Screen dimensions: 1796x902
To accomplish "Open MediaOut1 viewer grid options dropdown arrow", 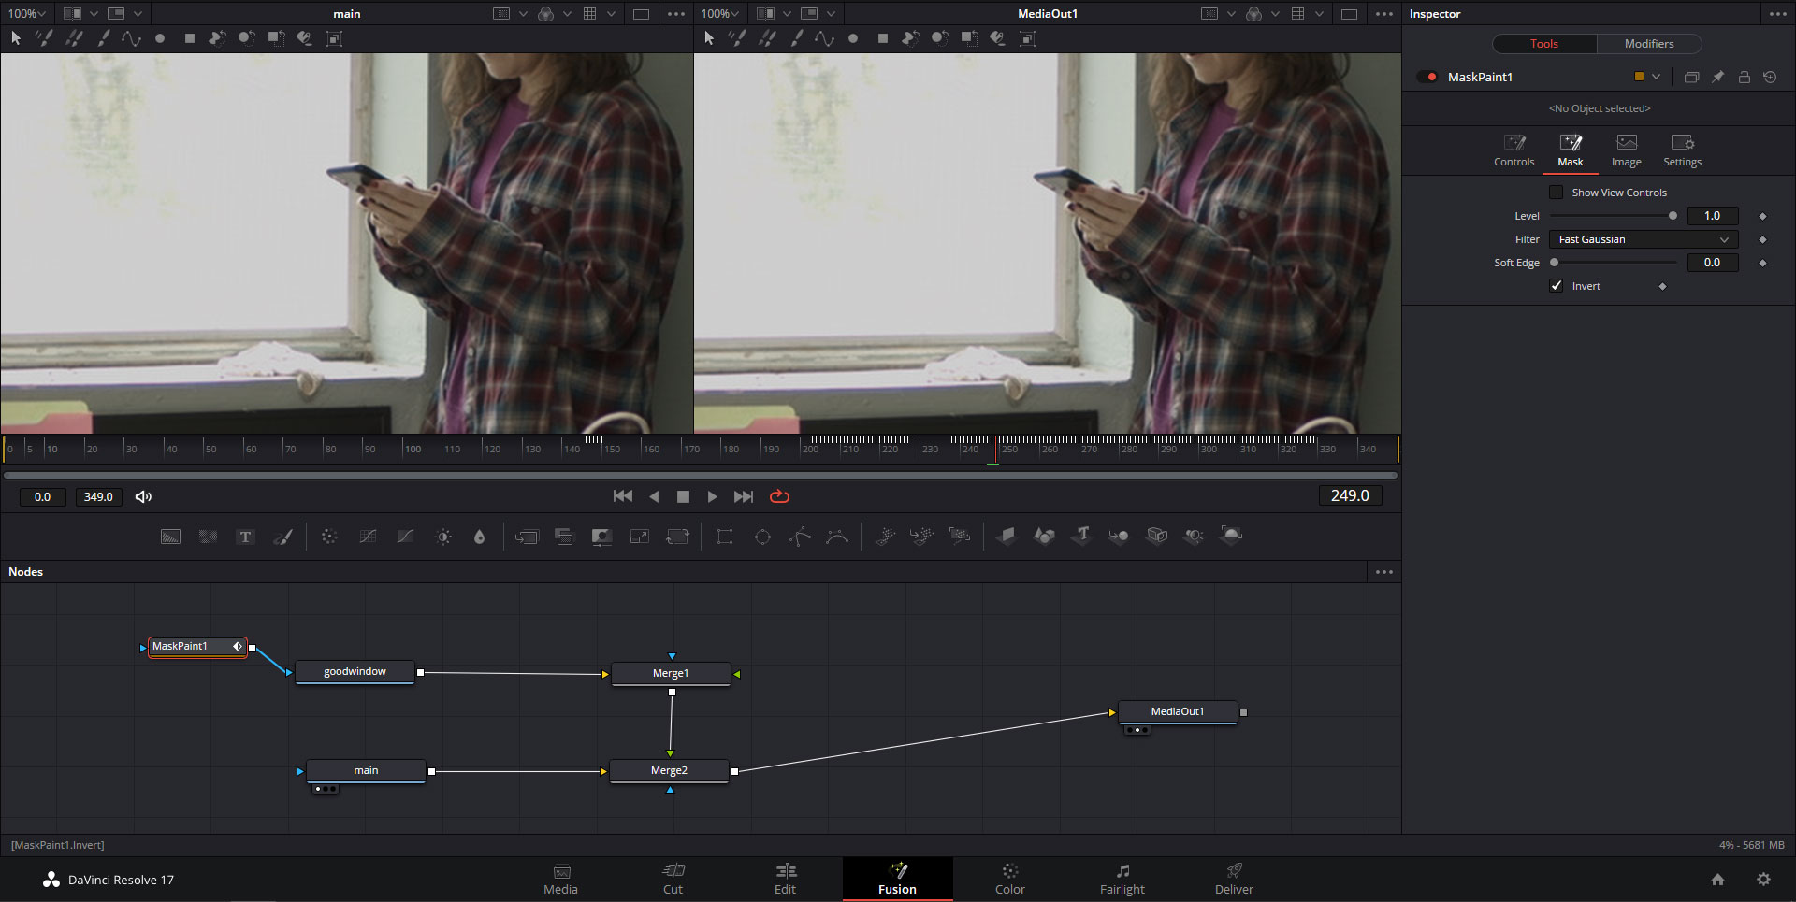I will (1319, 14).
